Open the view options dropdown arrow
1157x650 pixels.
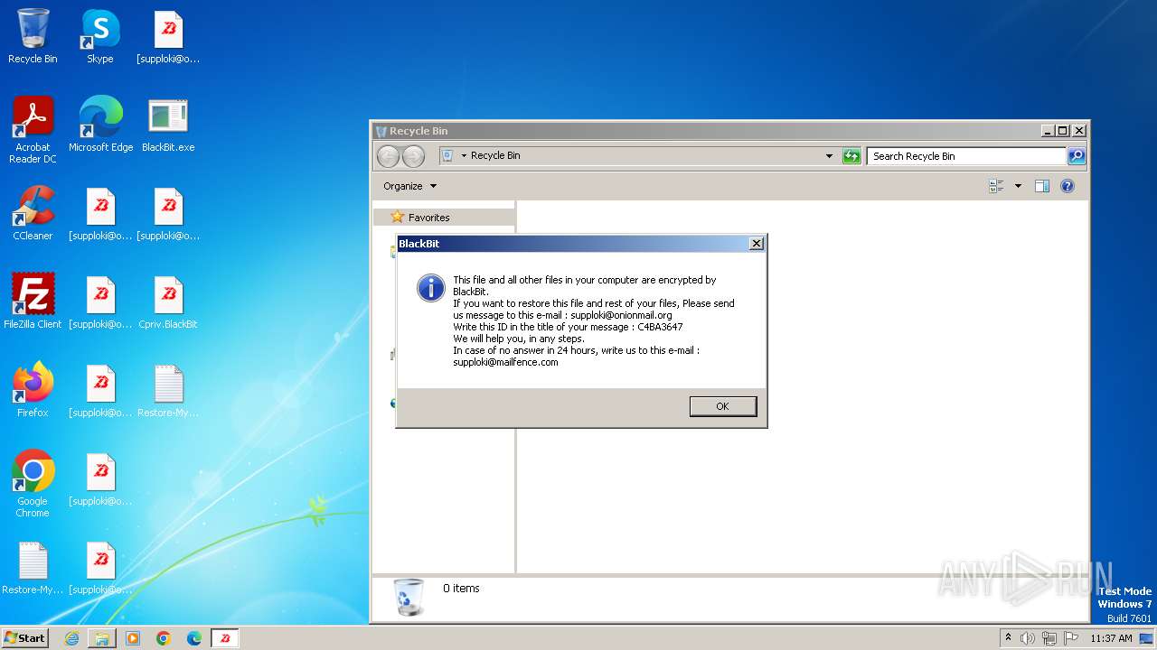[1018, 186]
